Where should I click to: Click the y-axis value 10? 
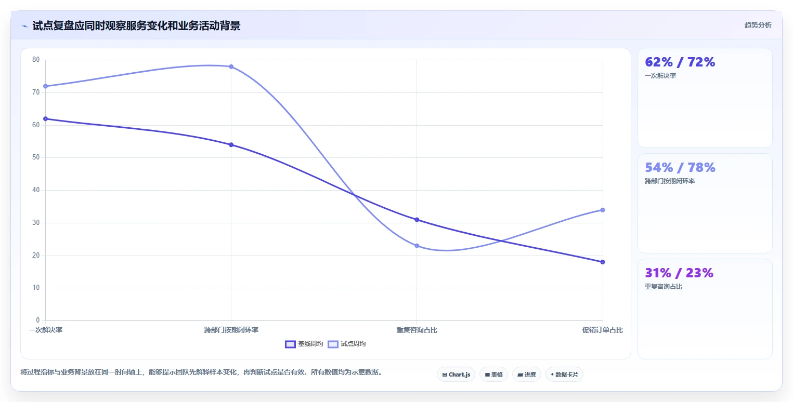point(36,288)
